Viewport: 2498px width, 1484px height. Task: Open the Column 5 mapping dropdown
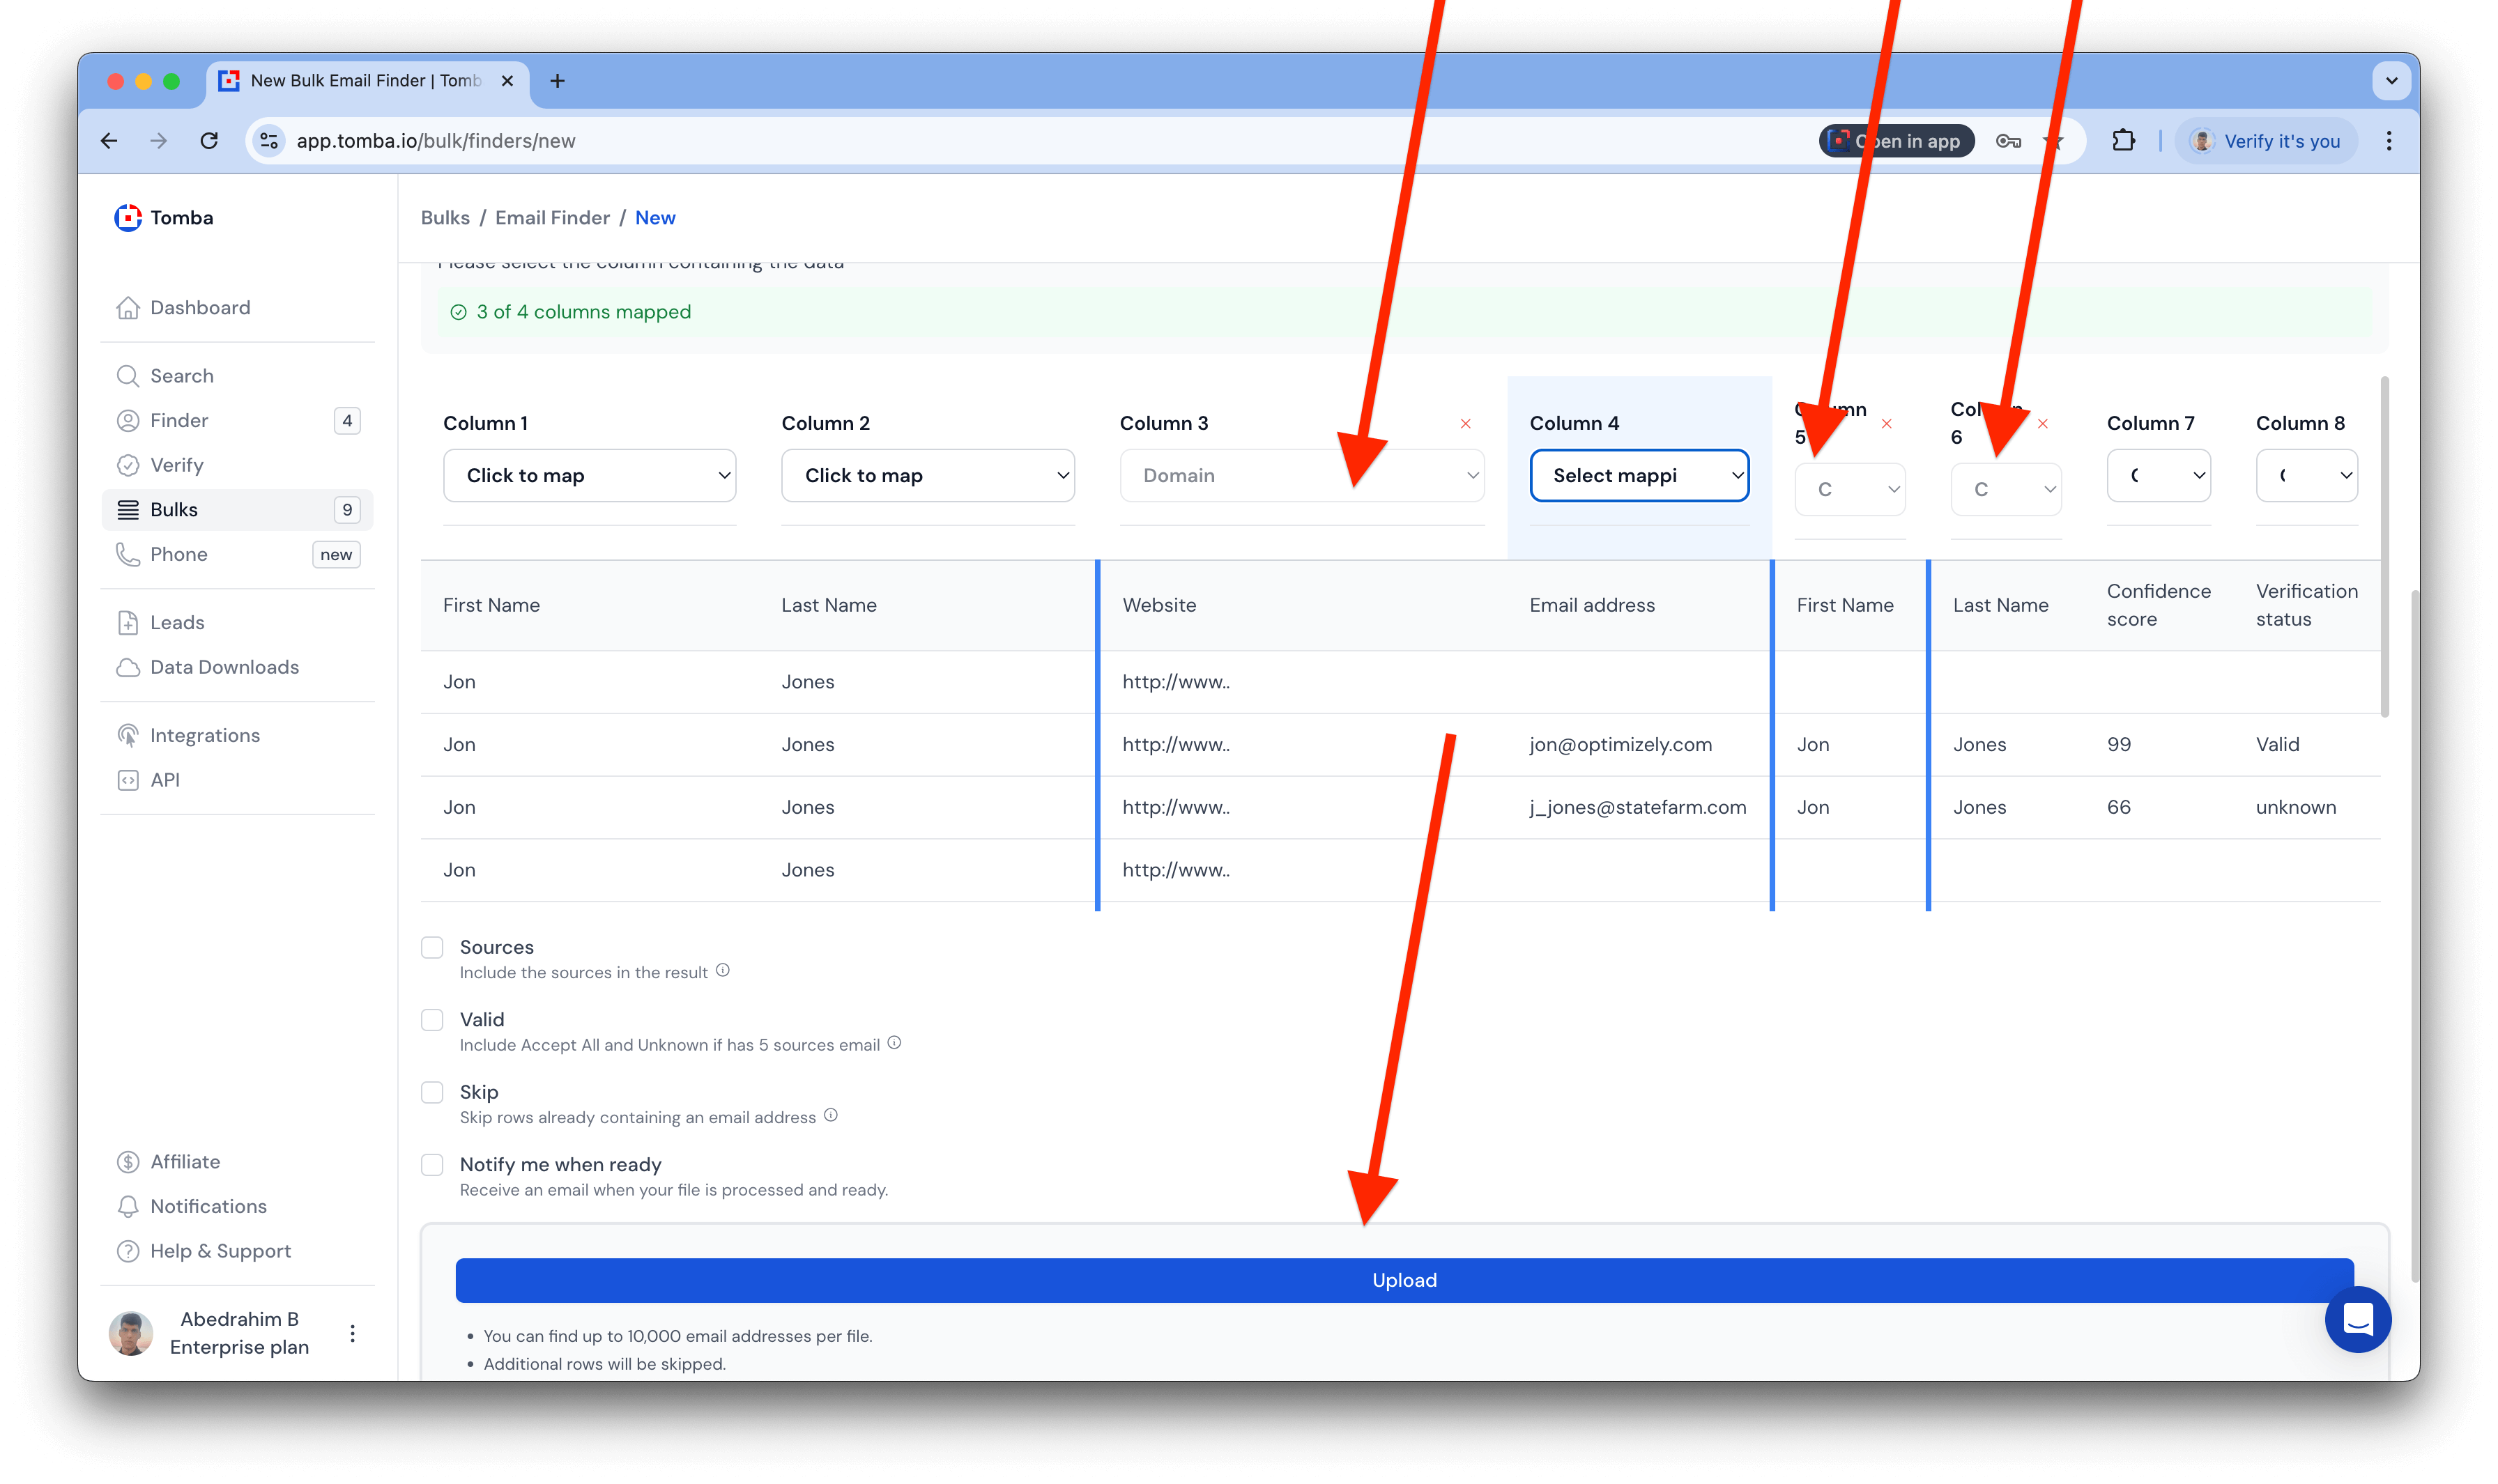pyautogui.click(x=1850, y=490)
